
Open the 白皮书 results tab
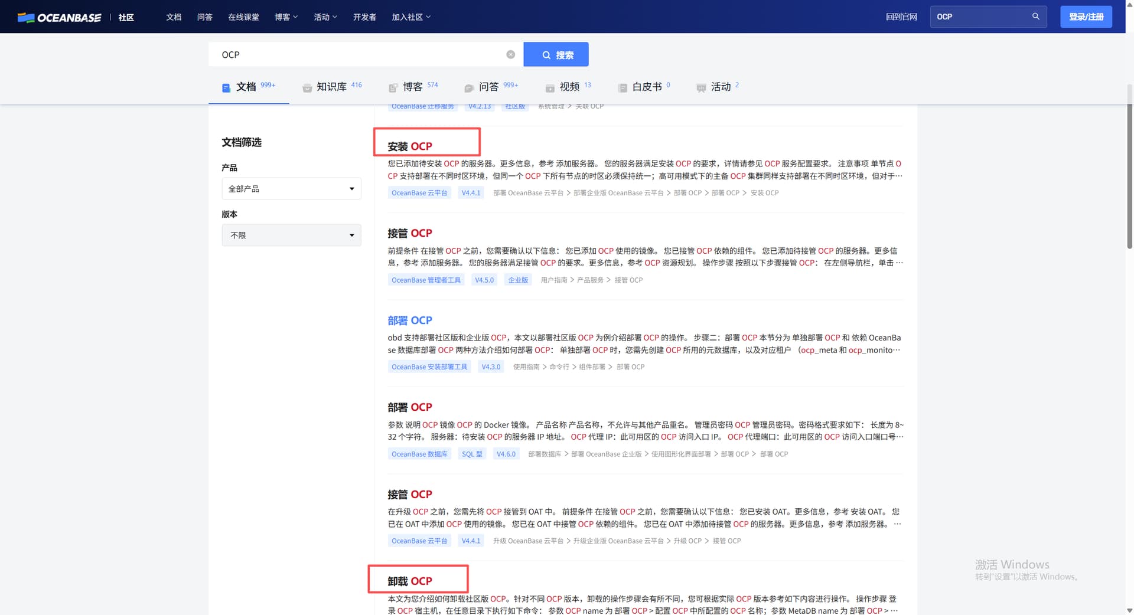coord(646,87)
